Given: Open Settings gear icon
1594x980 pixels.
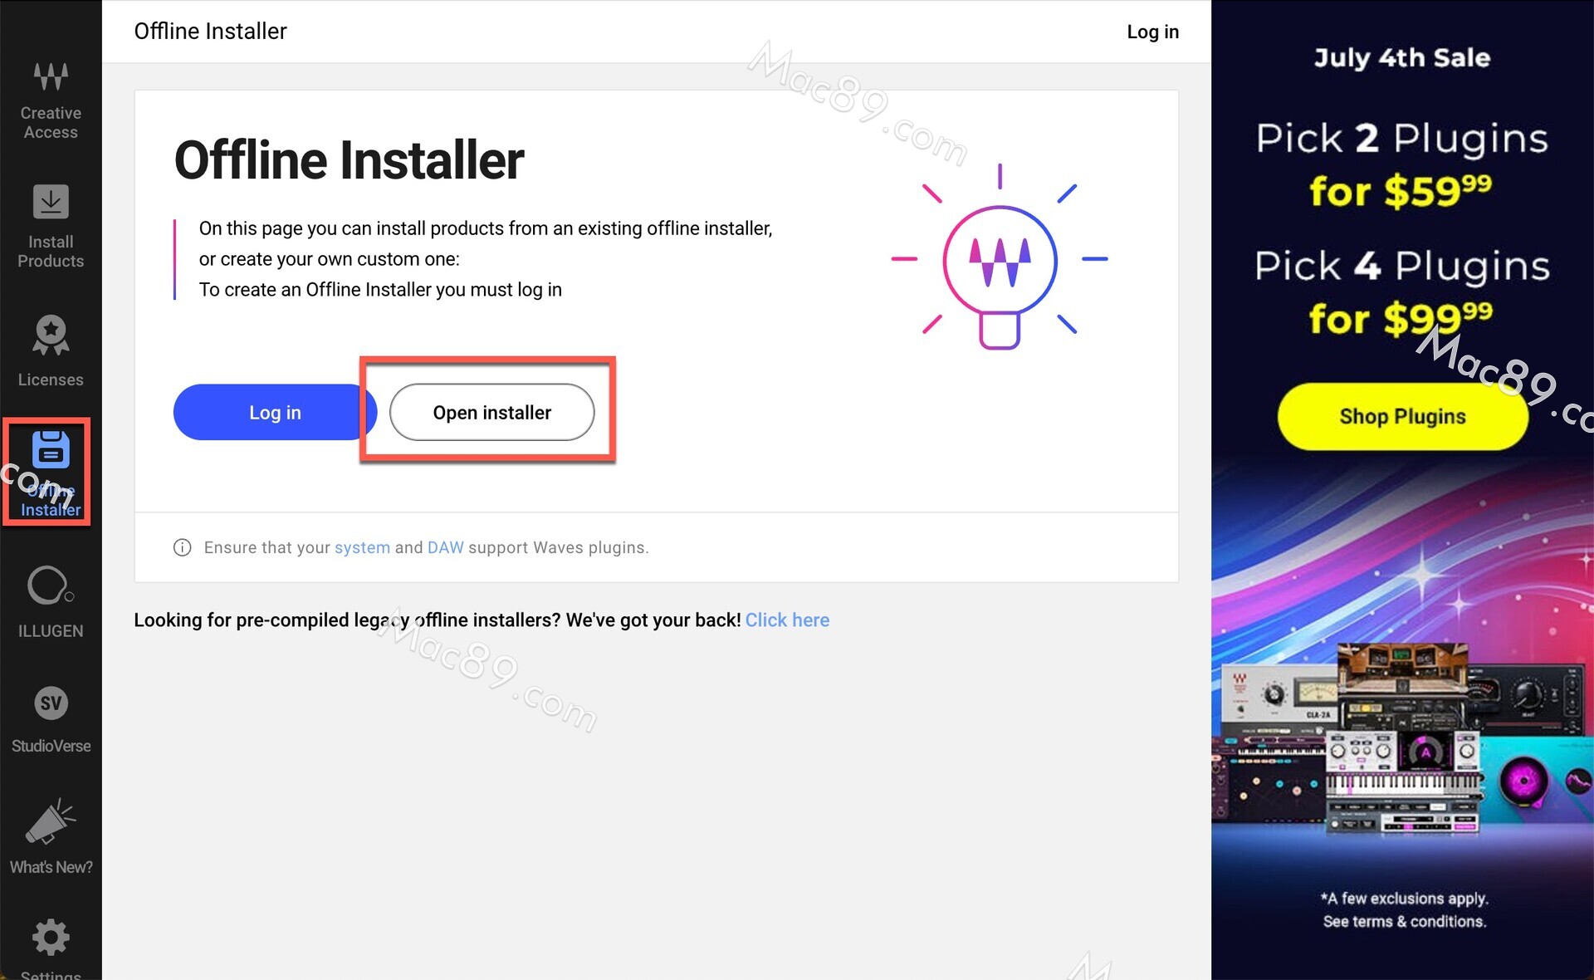Looking at the screenshot, I should click(x=51, y=938).
